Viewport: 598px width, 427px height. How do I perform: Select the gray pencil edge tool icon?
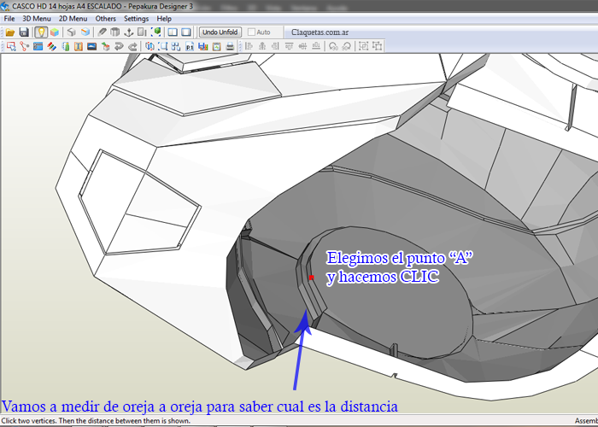pos(102,32)
